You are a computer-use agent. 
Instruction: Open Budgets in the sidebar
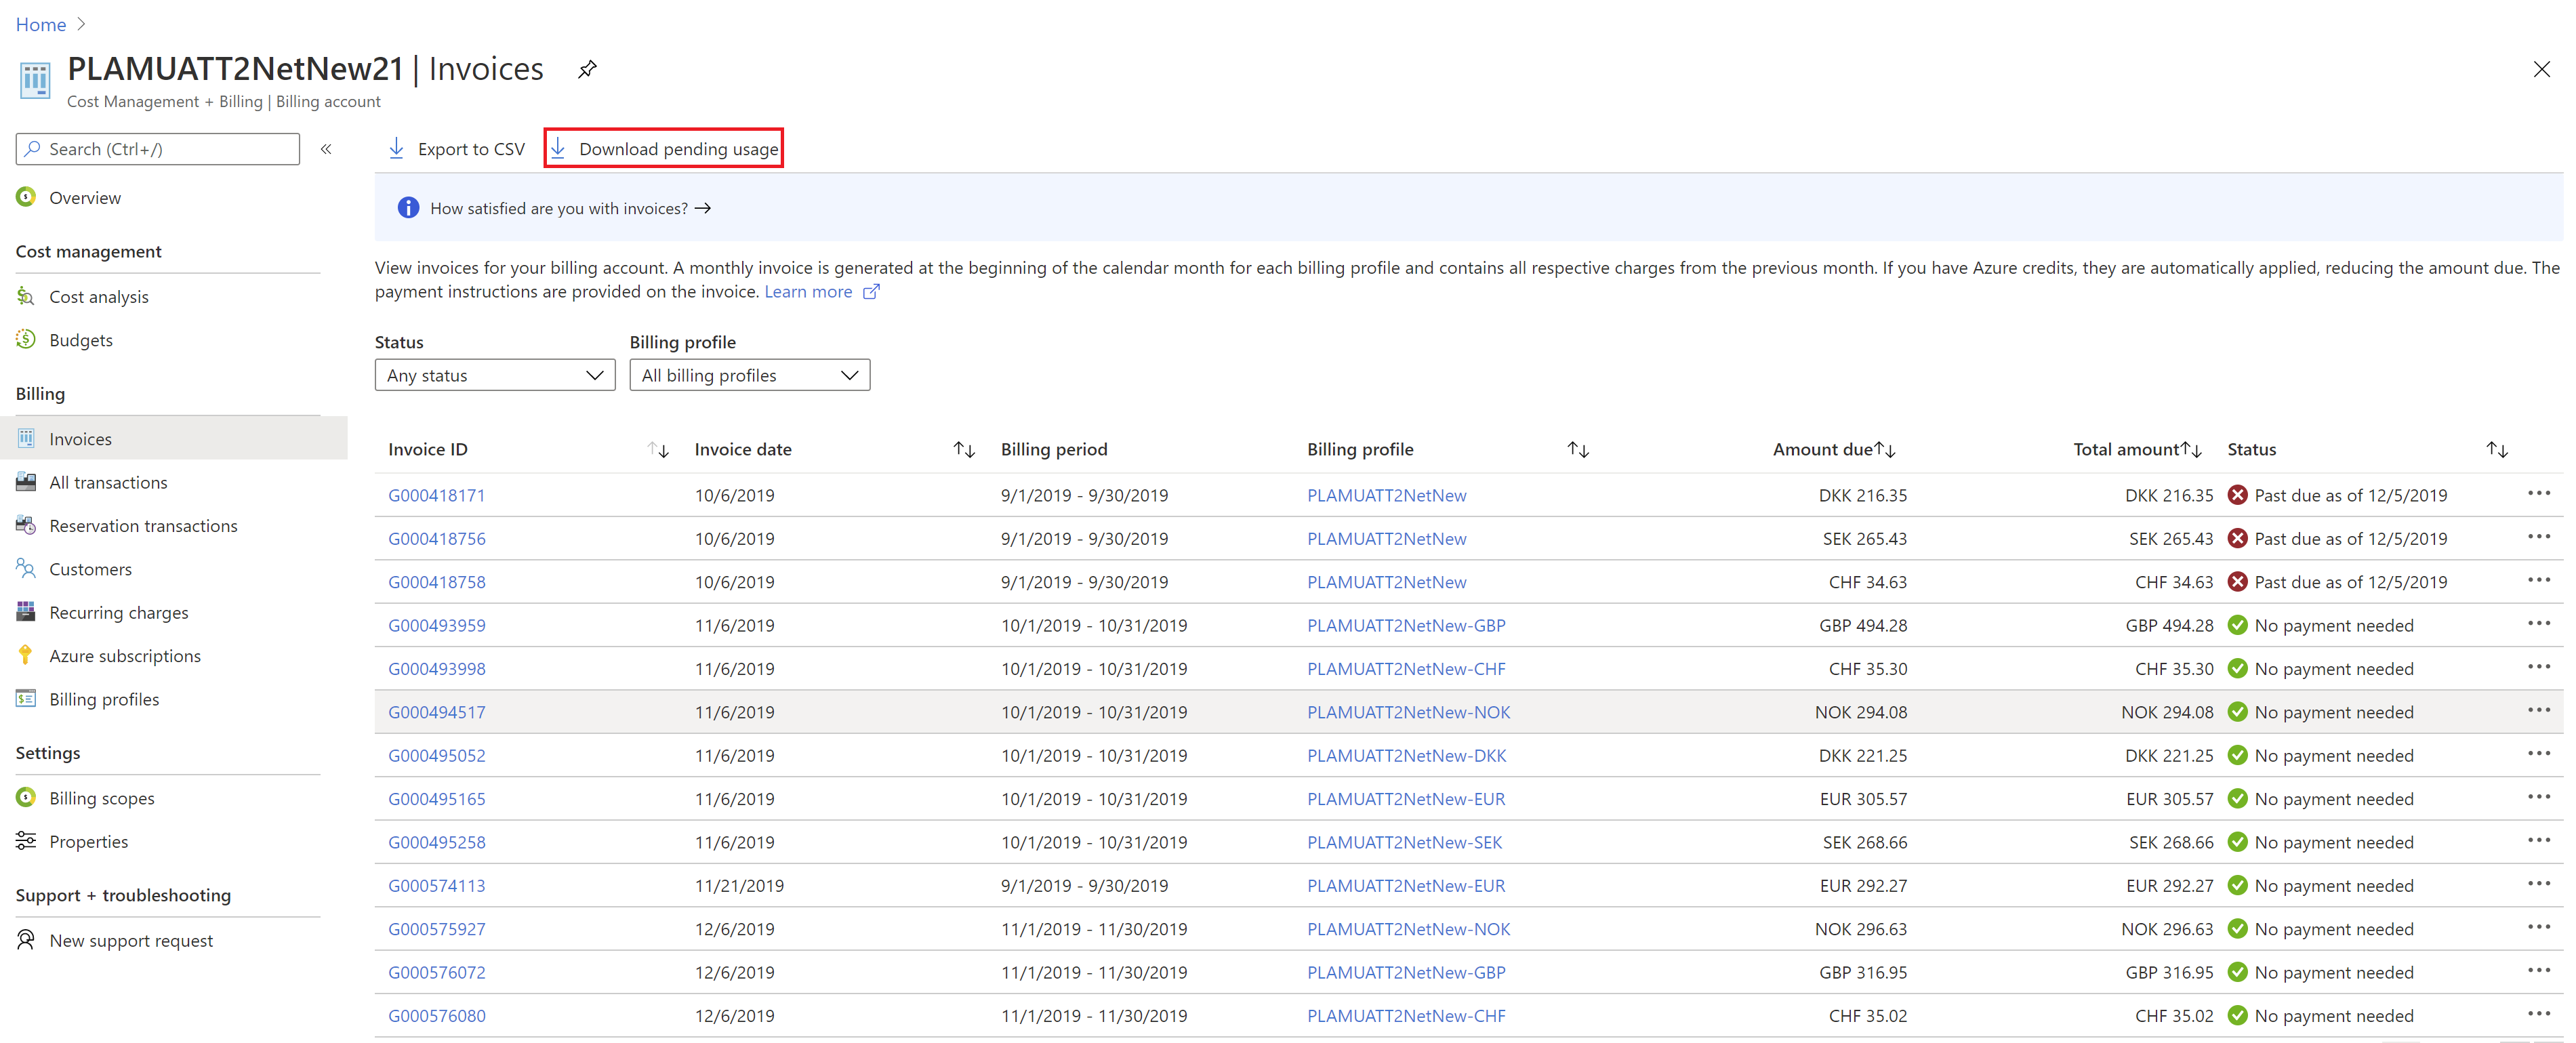point(80,340)
